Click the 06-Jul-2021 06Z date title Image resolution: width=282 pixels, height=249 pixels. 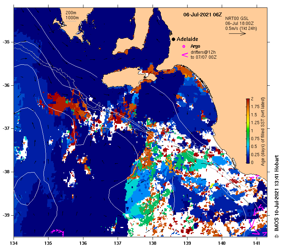(202, 15)
